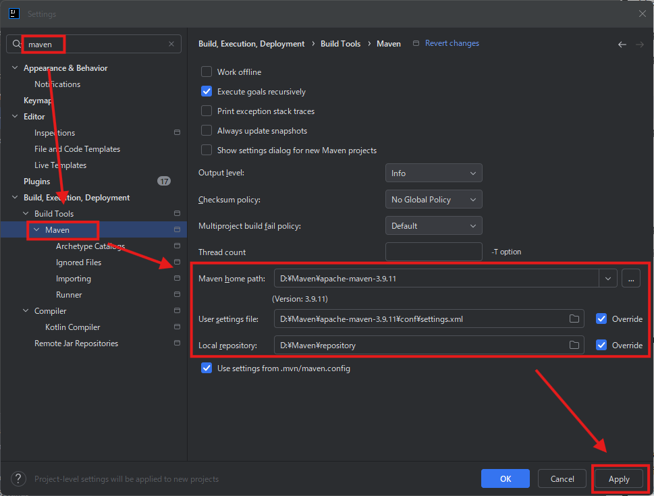Uncheck Override for Local repository

tap(601, 345)
